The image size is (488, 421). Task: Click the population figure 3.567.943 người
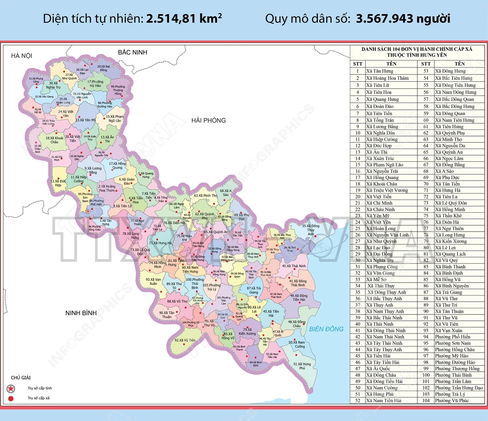(x=403, y=19)
